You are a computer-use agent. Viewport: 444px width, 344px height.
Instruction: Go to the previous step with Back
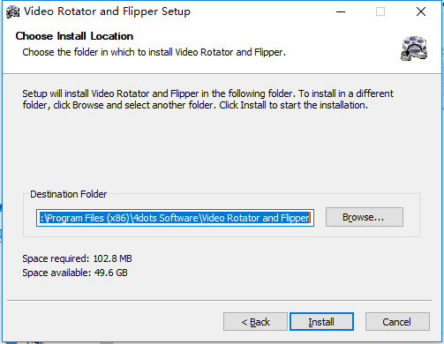point(255,322)
